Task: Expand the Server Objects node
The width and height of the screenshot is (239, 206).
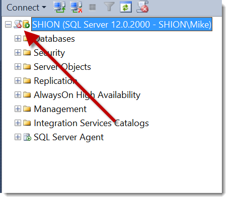Action: 18,67
